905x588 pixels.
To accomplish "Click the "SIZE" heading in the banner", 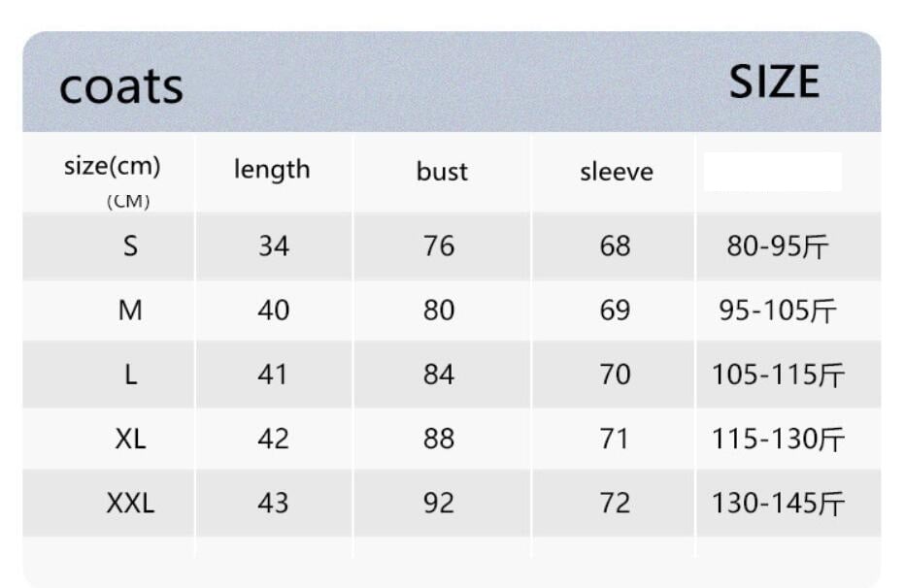I will point(774,83).
